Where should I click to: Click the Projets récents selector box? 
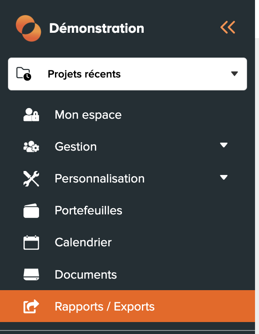(x=127, y=74)
